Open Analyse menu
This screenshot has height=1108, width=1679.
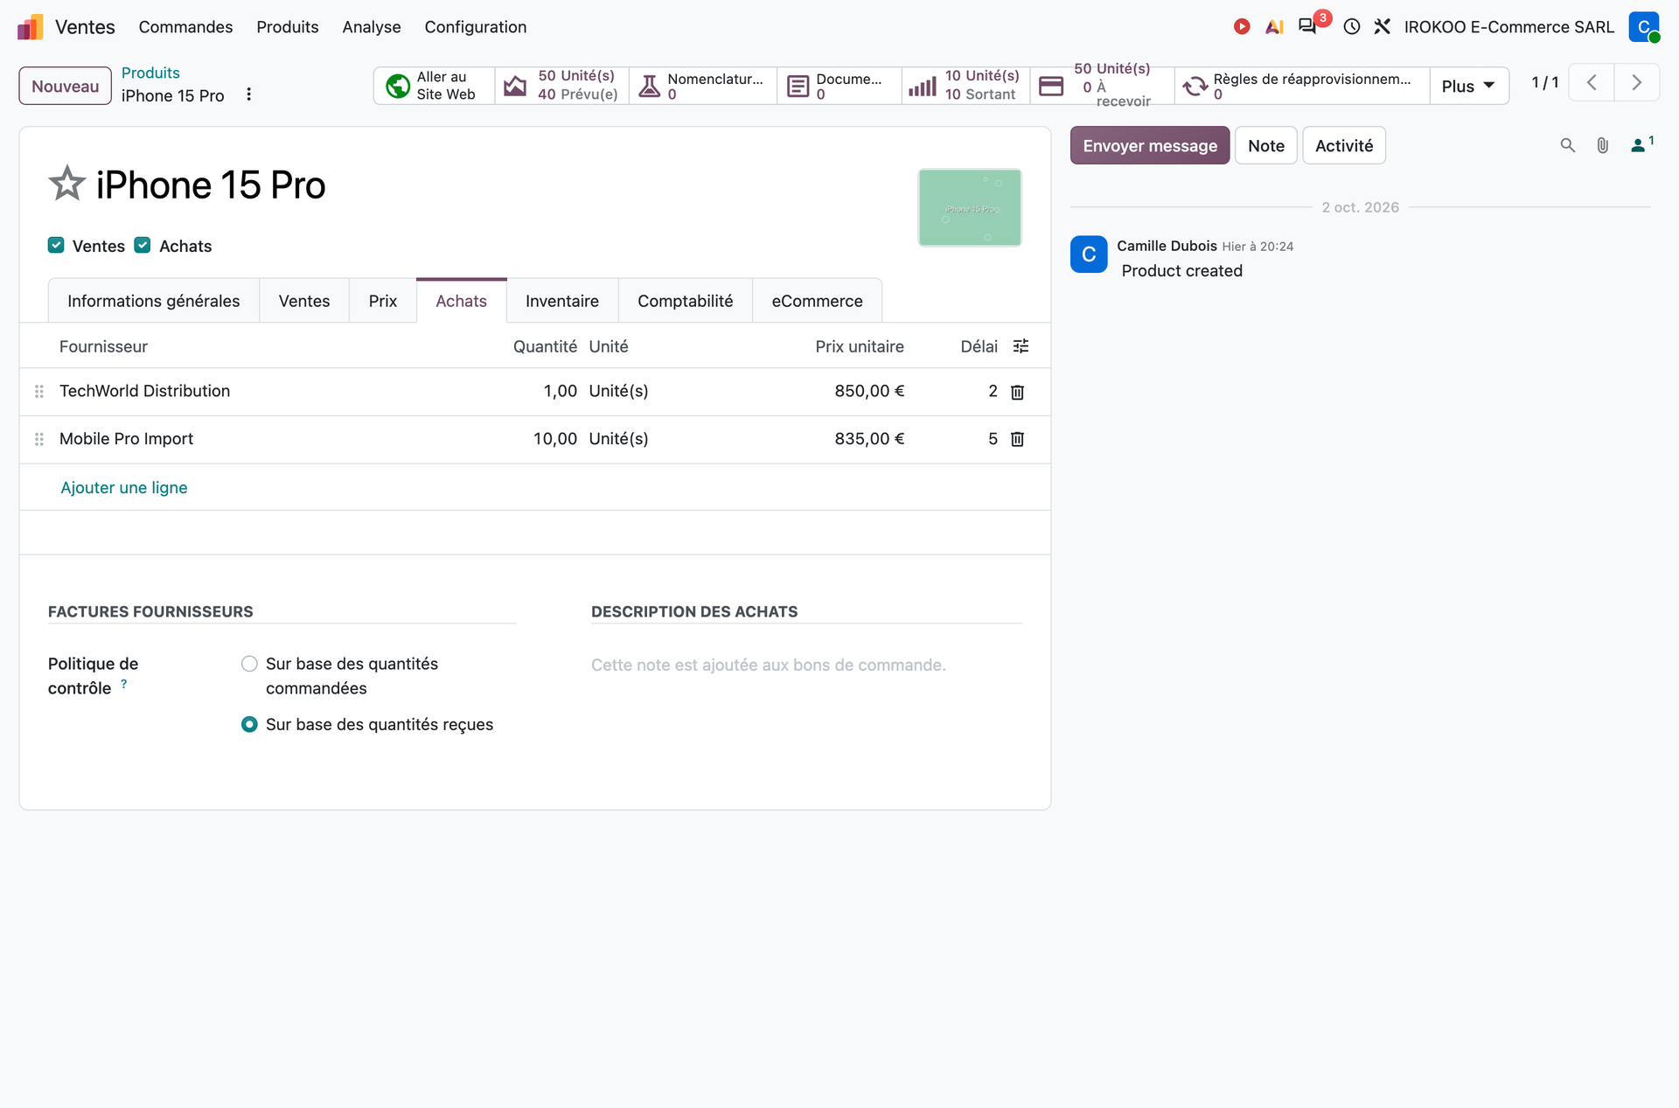click(372, 27)
